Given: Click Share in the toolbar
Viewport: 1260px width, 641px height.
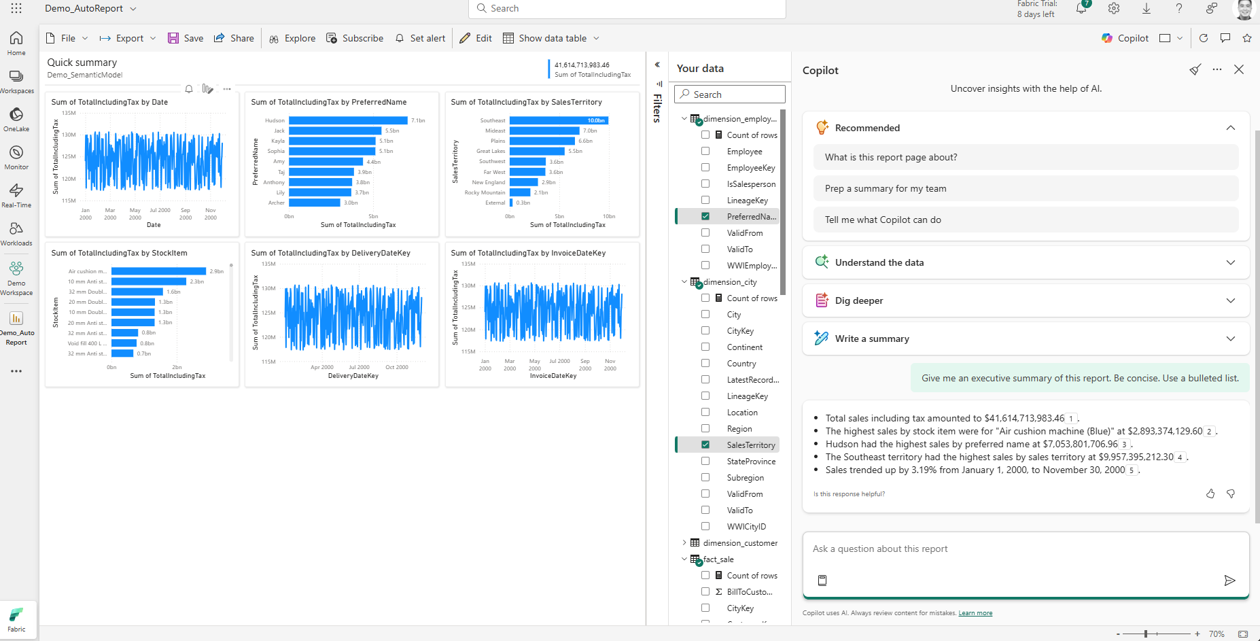Looking at the screenshot, I should tap(234, 38).
